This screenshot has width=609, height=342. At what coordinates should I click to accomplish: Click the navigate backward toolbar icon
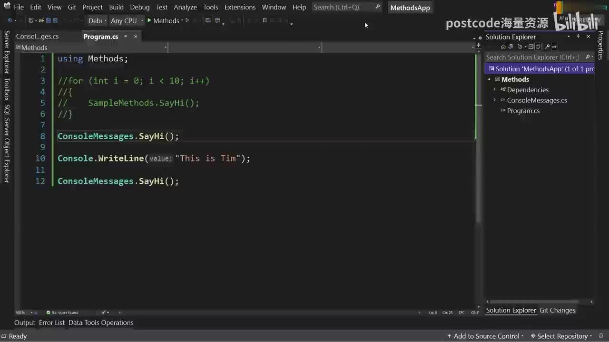click(10, 20)
